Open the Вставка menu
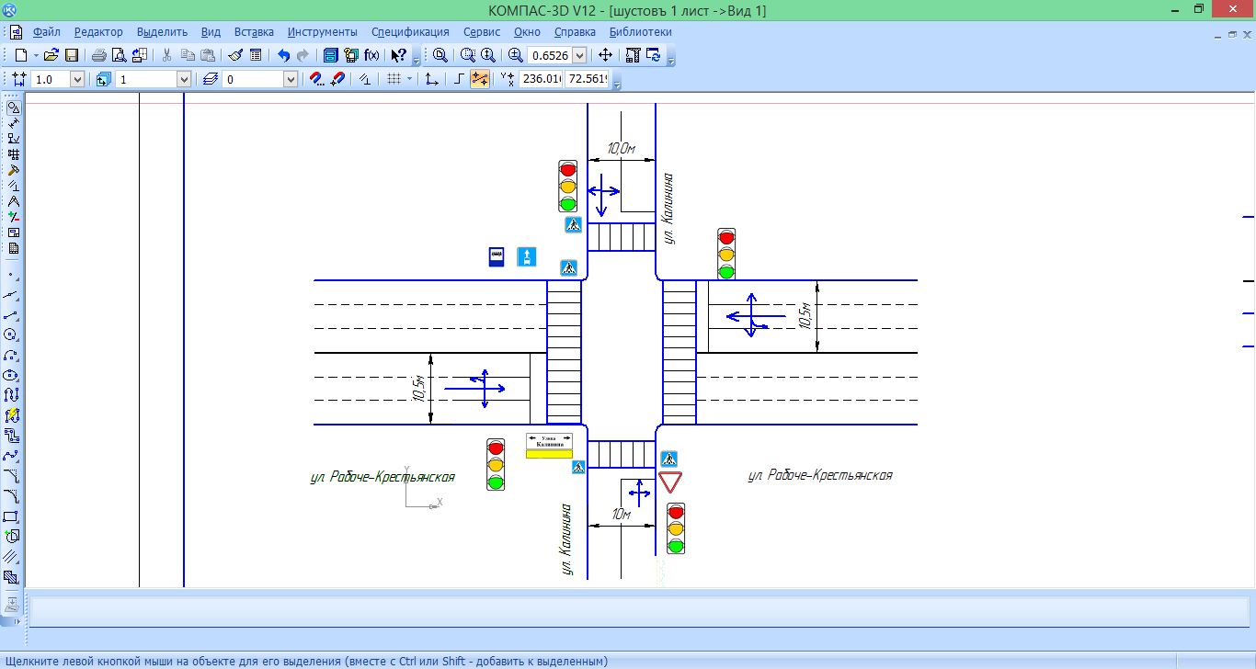This screenshot has height=669, width=1256. [x=254, y=31]
